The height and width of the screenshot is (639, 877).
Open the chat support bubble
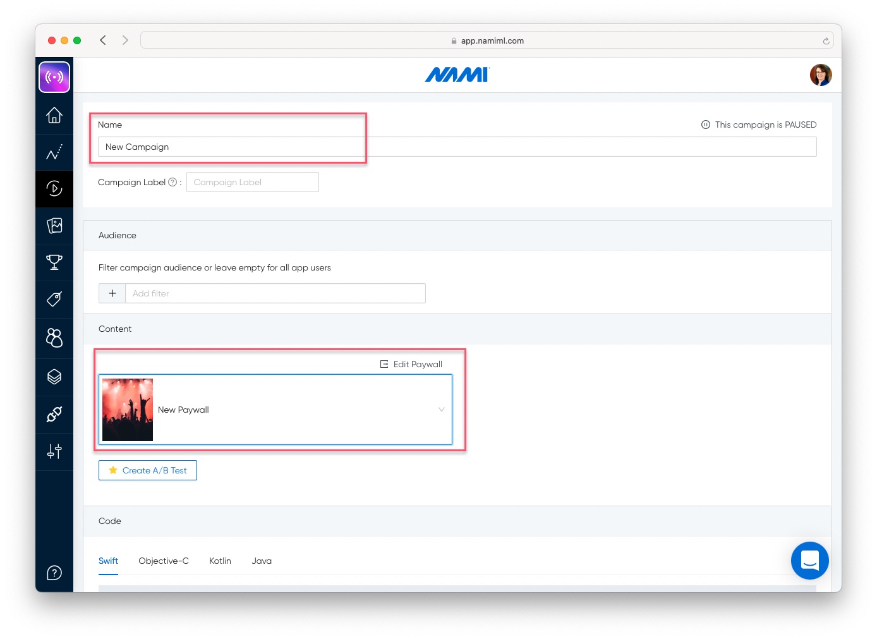[x=810, y=561]
